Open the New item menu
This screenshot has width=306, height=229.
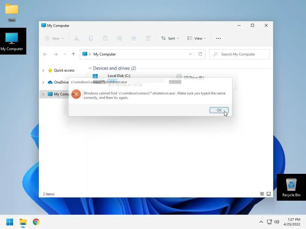(x=54, y=38)
